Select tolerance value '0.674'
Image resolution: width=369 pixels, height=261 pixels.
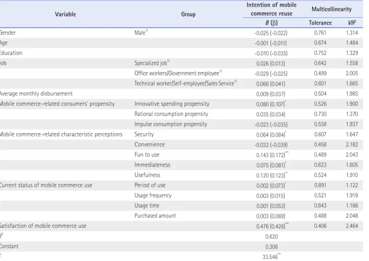tap(320, 43)
